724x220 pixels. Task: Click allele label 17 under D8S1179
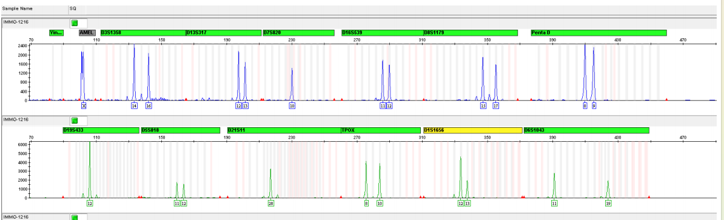point(496,106)
